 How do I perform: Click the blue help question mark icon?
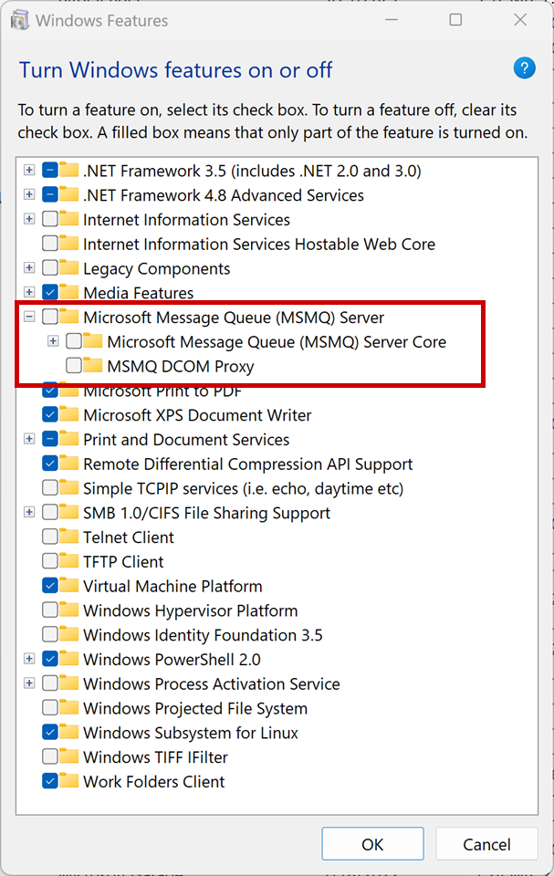(524, 68)
